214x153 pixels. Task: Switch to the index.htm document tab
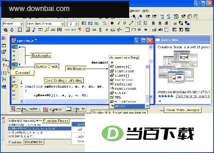pos(76,109)
